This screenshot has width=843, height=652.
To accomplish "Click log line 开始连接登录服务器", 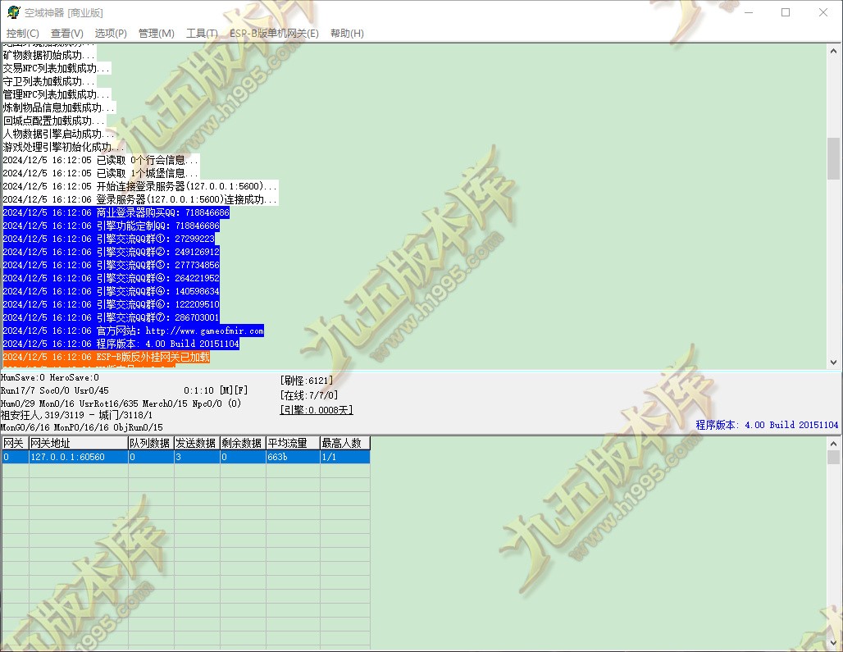I will (x=140, y=186).
